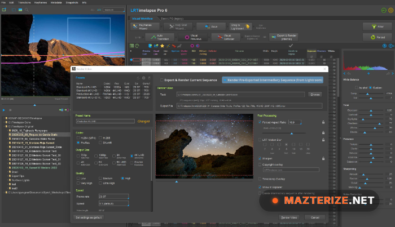The height and width of the screenshot is (227, 395).
Task: Stop preview playback
Action: pyautogui.click(x=10, y=110)
